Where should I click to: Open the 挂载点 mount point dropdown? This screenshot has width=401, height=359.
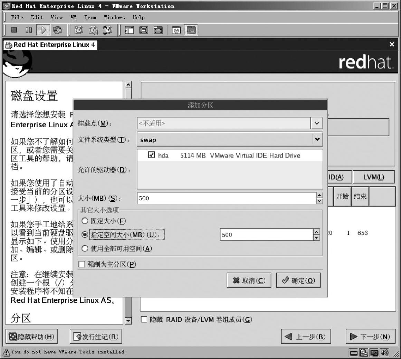pos(317,123)
